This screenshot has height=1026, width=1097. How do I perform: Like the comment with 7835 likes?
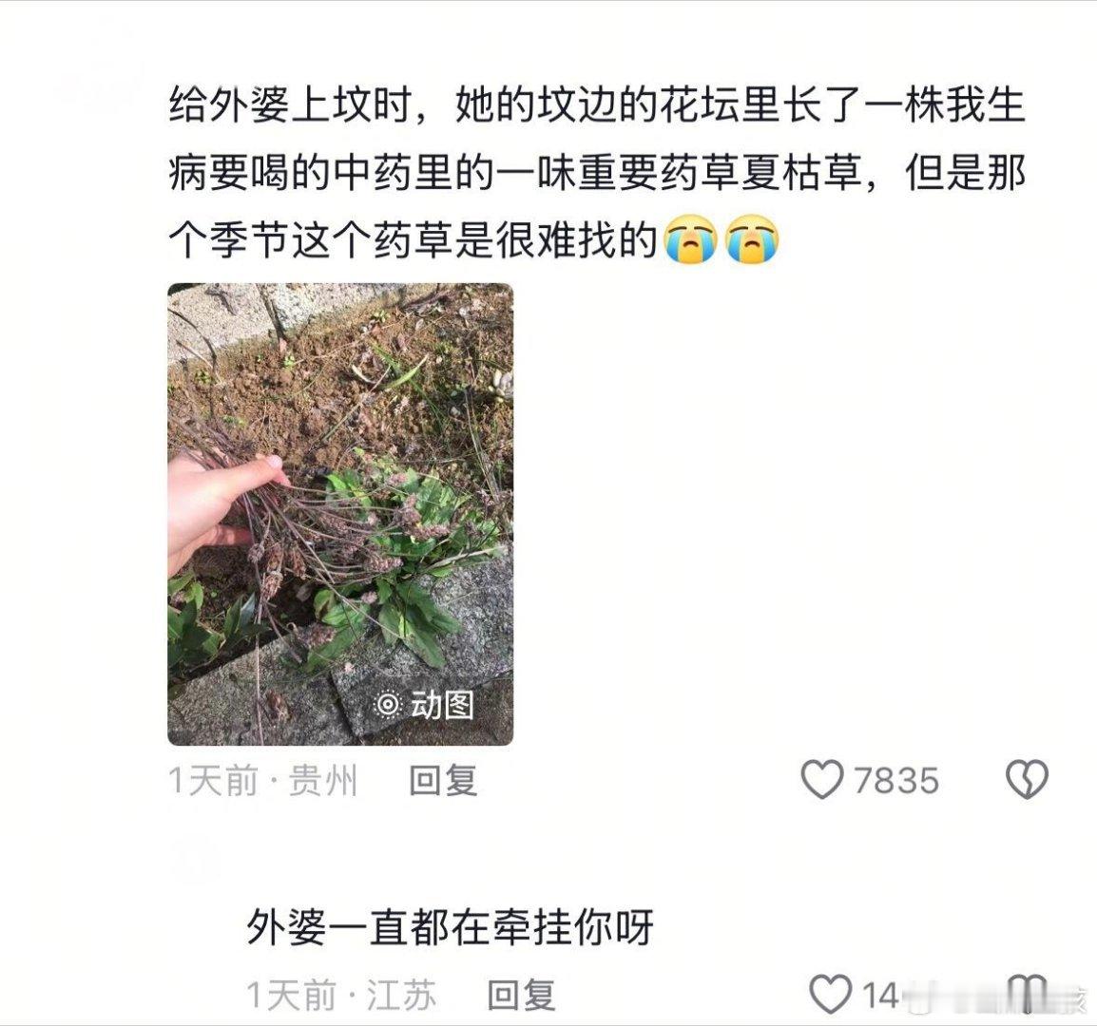pos(822,779)
